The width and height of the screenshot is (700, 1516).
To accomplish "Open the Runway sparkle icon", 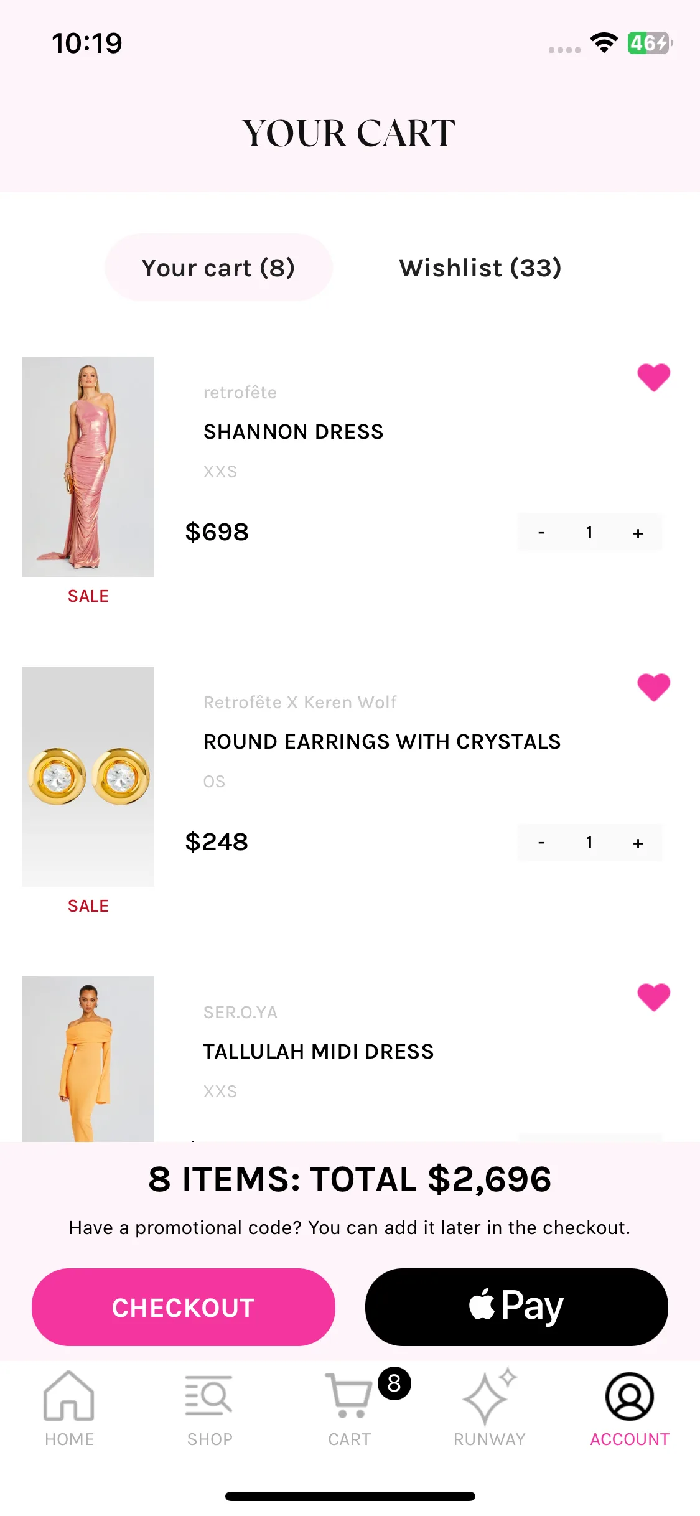I will pyautogui.click(x=490, y=1396).
